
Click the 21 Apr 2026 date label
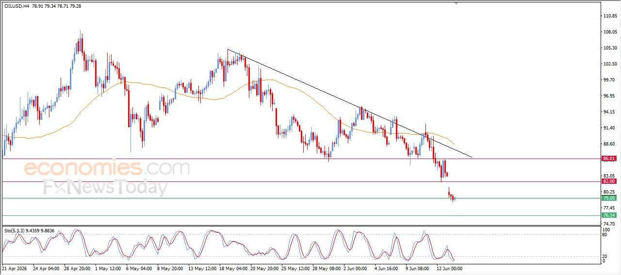16,268
